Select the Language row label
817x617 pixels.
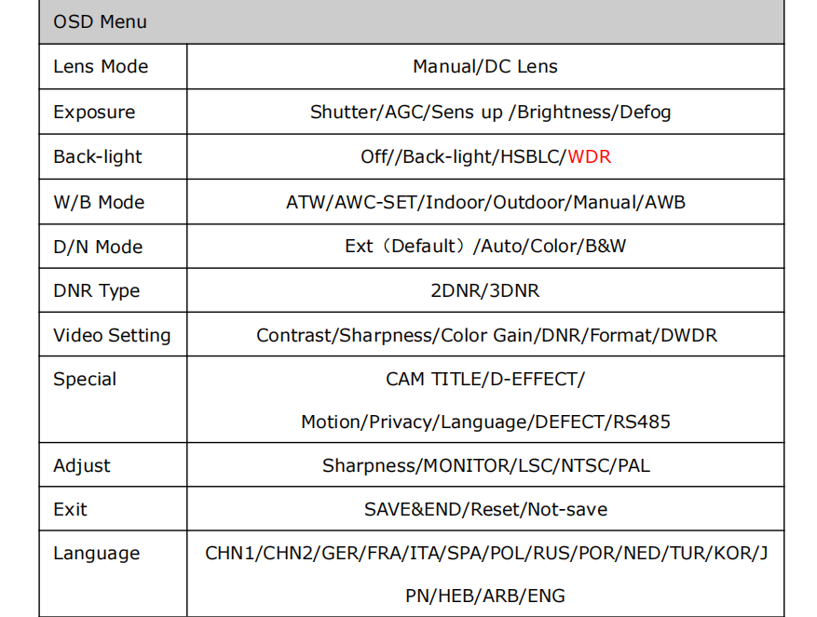[x=96, y=554]
